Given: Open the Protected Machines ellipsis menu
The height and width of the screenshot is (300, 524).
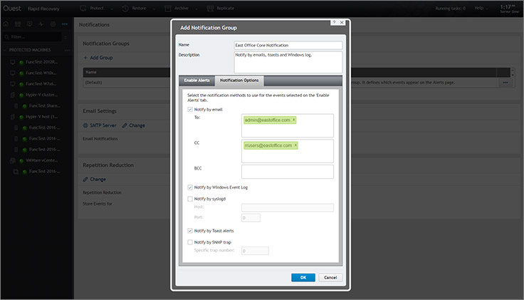Looking at the screenshot, I should (67, 50).
